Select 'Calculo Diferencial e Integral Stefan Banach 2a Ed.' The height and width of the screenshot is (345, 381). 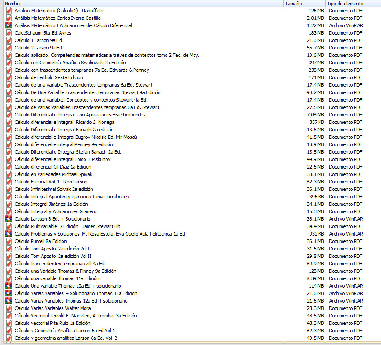[x=68, y=152]
